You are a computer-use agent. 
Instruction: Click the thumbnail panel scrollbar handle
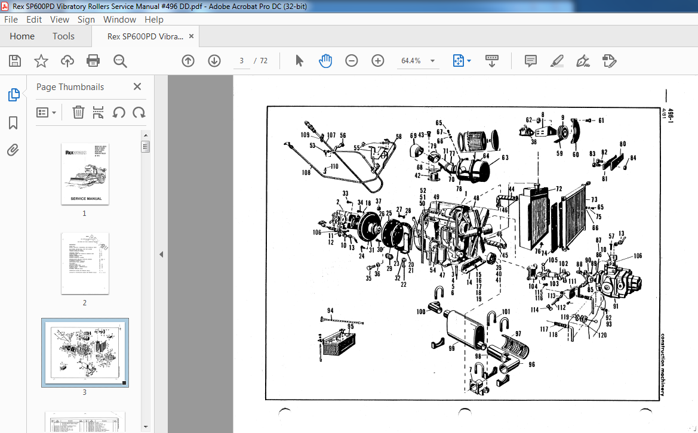click(145, 146)
